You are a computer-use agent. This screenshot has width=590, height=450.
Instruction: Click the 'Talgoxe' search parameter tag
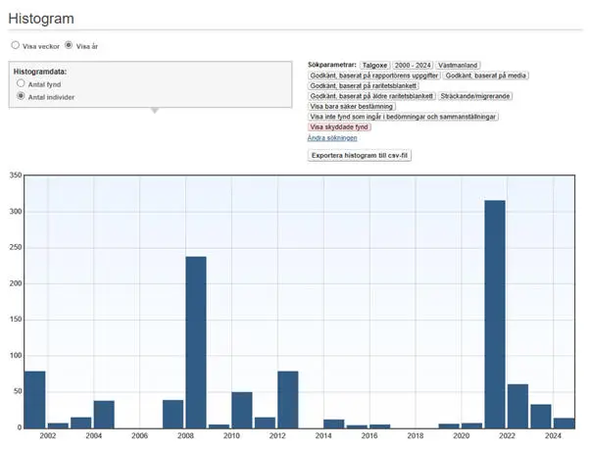374,65
